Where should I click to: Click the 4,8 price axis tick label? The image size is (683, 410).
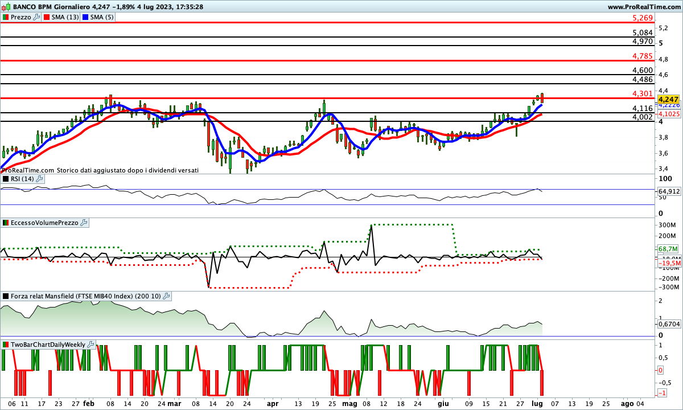point(663,59)
